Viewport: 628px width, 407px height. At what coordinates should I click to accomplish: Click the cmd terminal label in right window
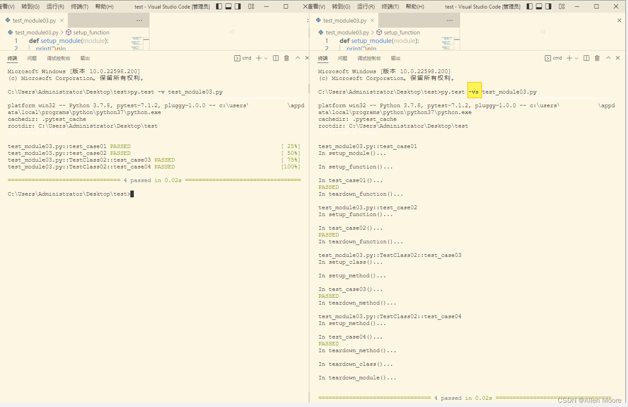(553, 58)
